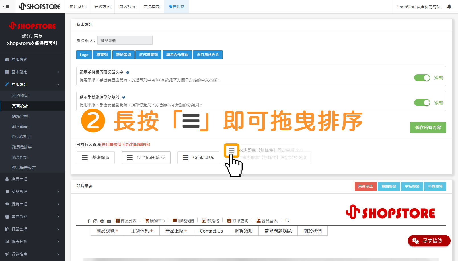Image resolution: width=458 pixels, height=261 pixels.
Task: Click 店員管理 icon in sidebar
Action: 7,179
